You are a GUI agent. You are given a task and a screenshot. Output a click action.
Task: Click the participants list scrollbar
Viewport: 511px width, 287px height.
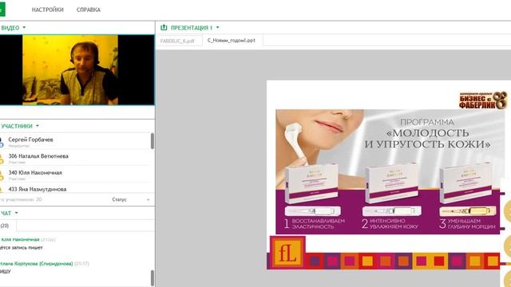[x=153, y=142]
